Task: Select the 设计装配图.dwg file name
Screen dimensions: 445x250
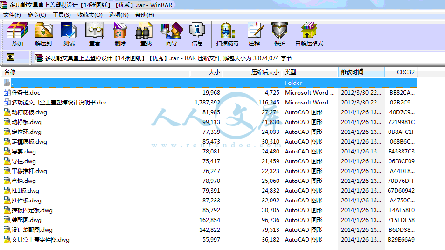Action: [x=32, y=229]
